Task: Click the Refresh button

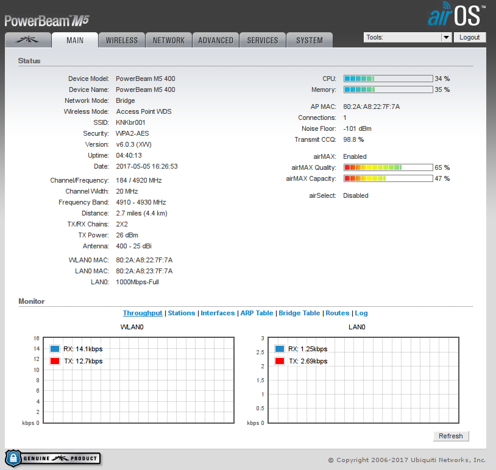Action: tap(451, 436)
